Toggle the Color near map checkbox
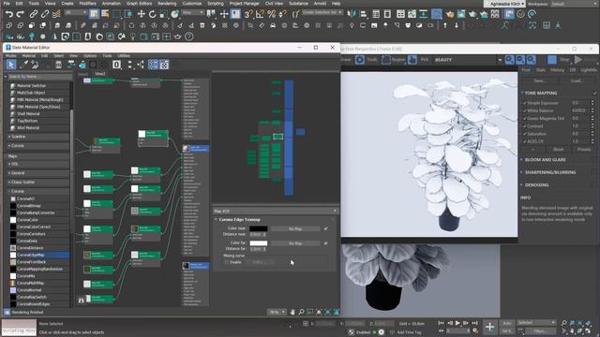The width and height of the screenshot is (600, 337). (x=325, y=228)
